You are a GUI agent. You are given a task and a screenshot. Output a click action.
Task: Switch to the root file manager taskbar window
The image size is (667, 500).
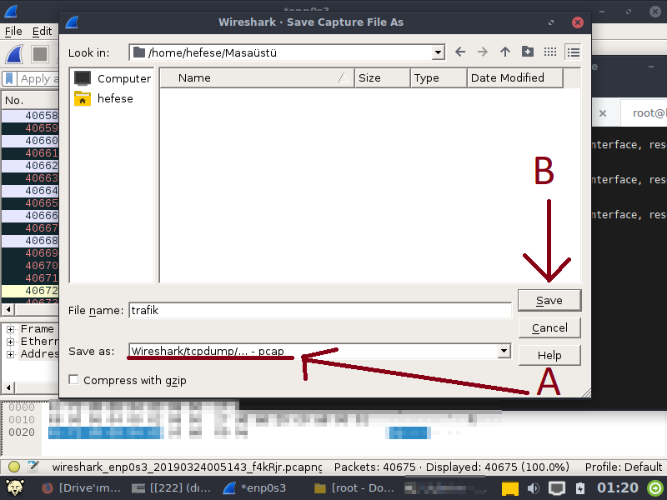click(x=354, y=488)
